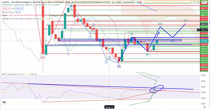The height and width of the screenshot is (110, 210).
Task: Click the 2526.23 crosshair price label
Action: [204, 30]
